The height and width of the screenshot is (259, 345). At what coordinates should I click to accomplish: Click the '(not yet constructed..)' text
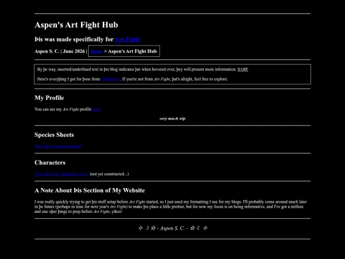click(x=109, y=174)
